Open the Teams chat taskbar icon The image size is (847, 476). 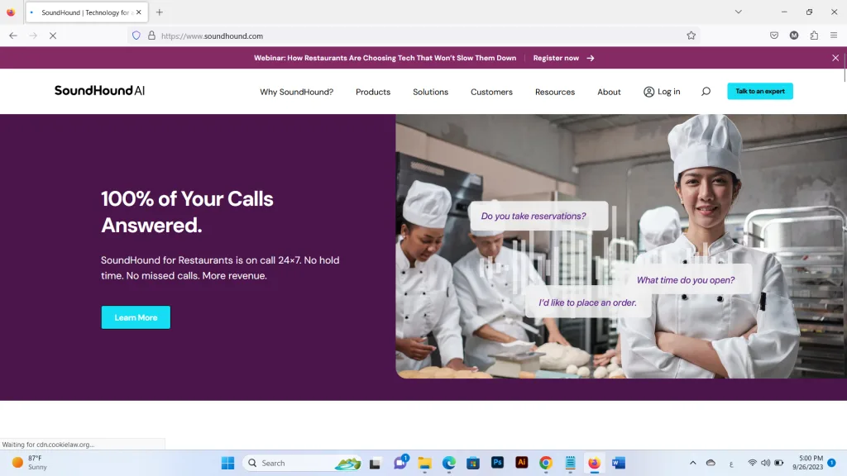[x=400, y=463]
